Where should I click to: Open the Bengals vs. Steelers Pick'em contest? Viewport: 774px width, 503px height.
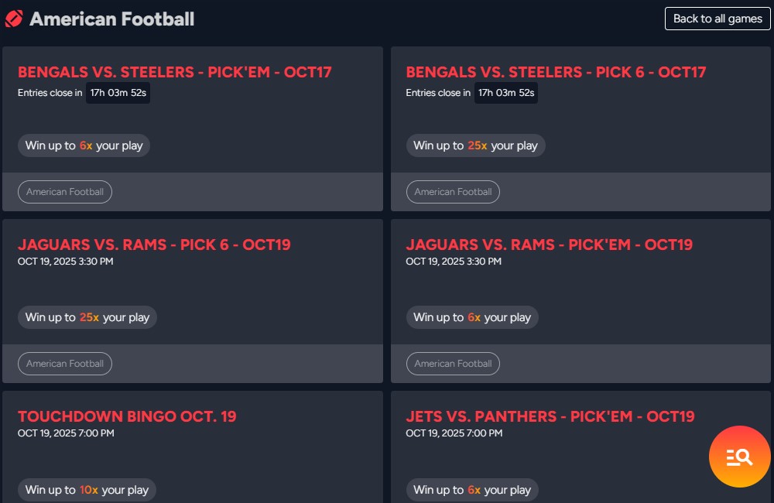click(175, 71)
